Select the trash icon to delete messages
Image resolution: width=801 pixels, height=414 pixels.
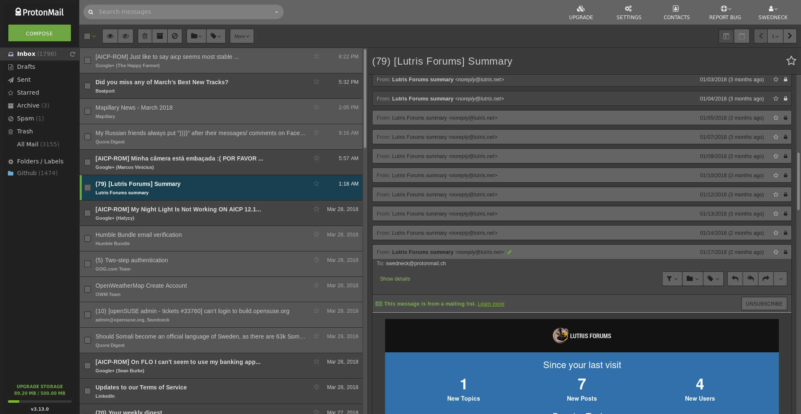pos(145,36)
